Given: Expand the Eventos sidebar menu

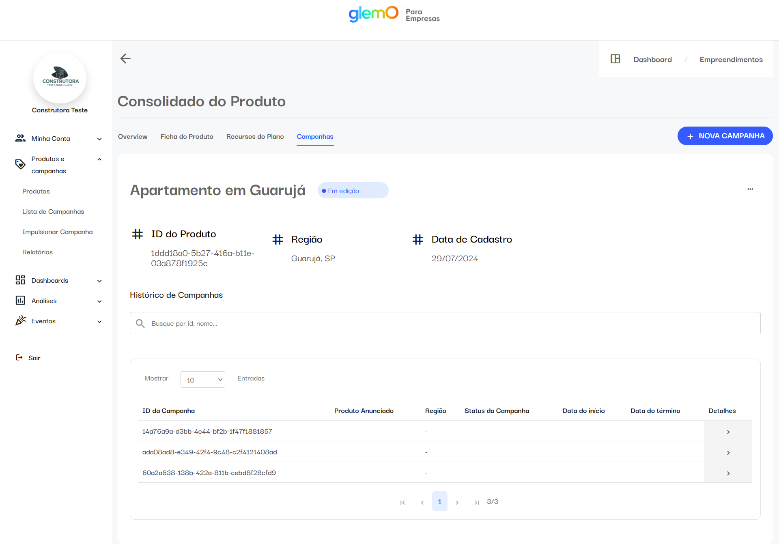Looking at the screenshot, I should (99, 321).
